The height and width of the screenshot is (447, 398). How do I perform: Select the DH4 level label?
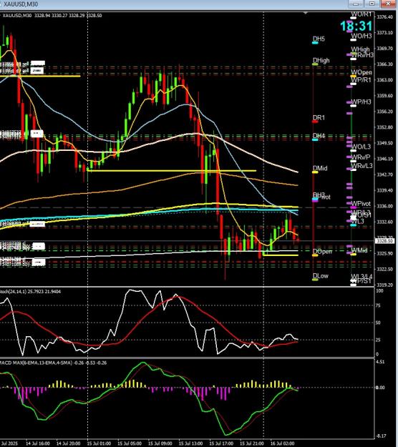[319, 136]
